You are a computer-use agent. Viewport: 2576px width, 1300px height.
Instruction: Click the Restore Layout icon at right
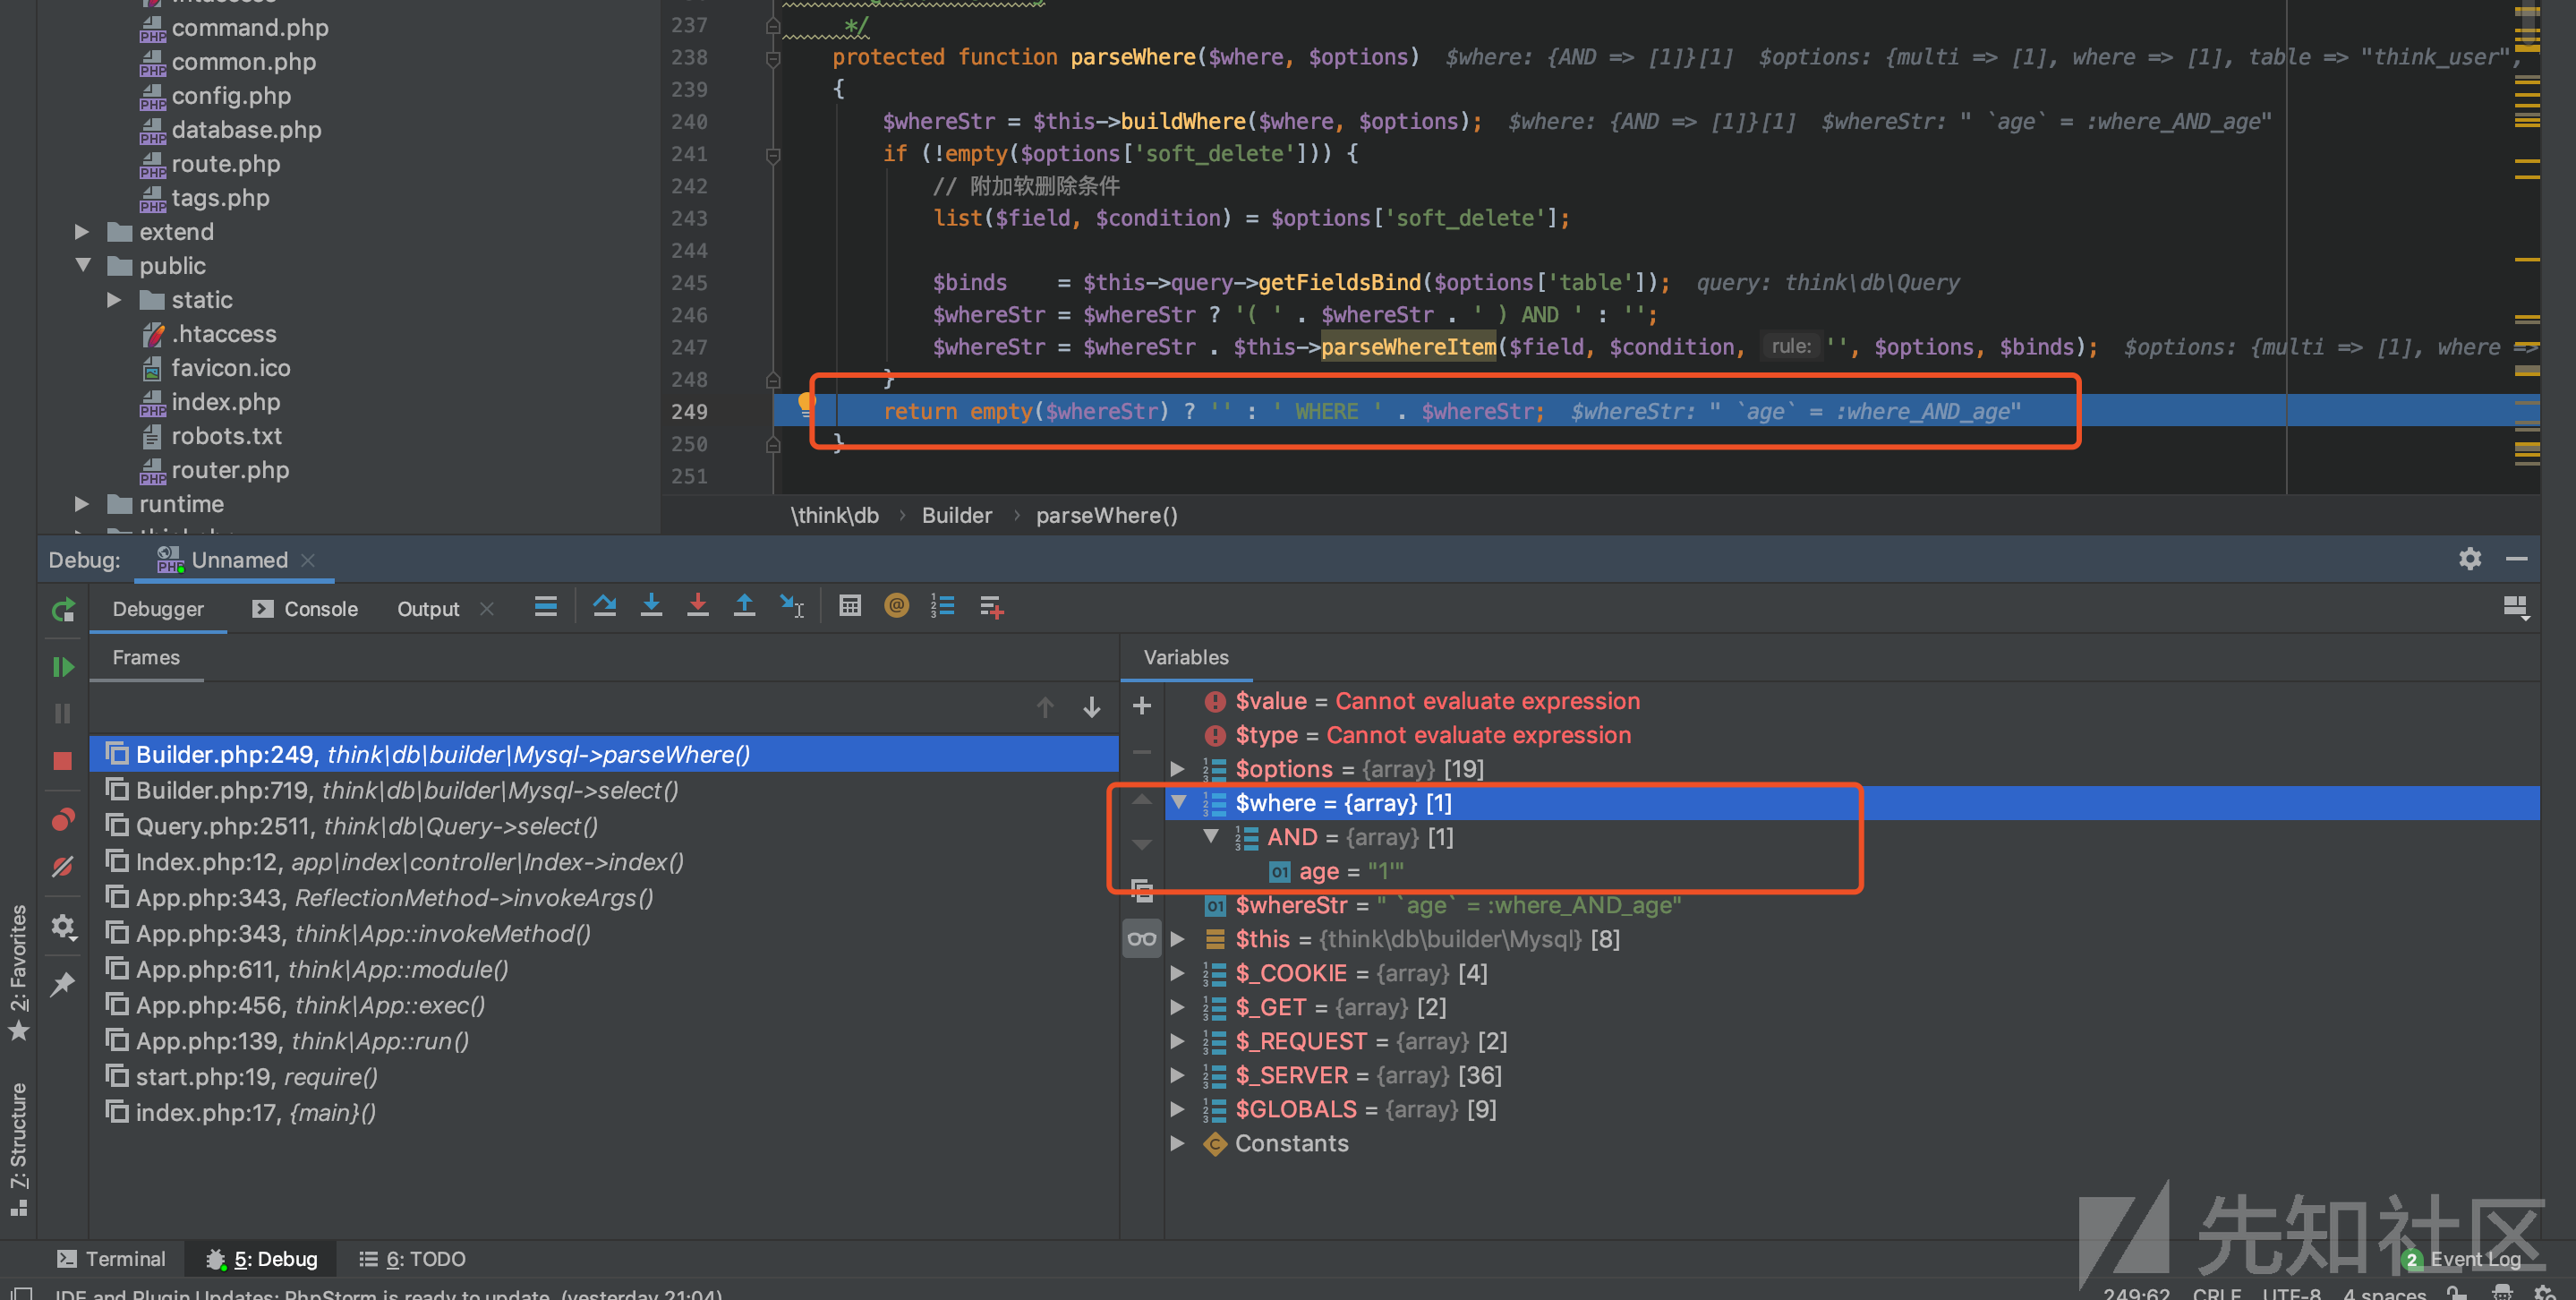(2515, 608)
